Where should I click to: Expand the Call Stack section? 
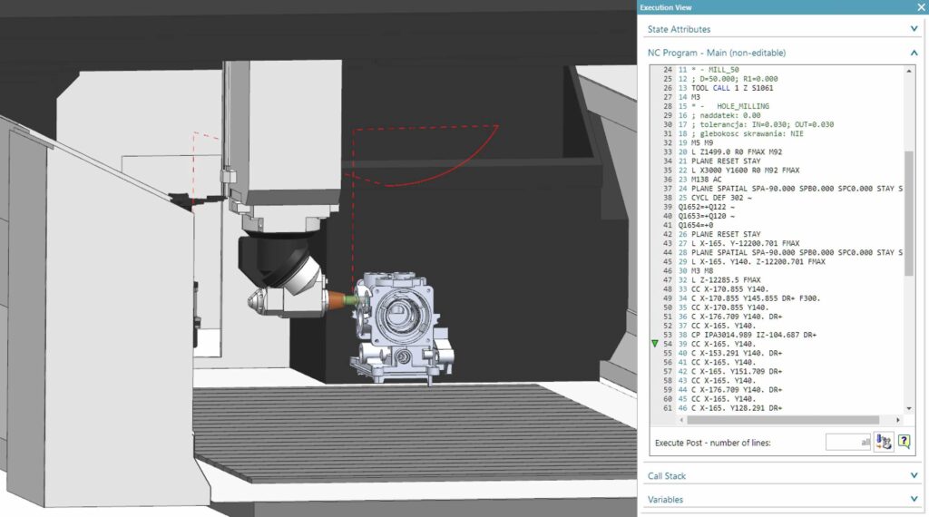[914, 475]
